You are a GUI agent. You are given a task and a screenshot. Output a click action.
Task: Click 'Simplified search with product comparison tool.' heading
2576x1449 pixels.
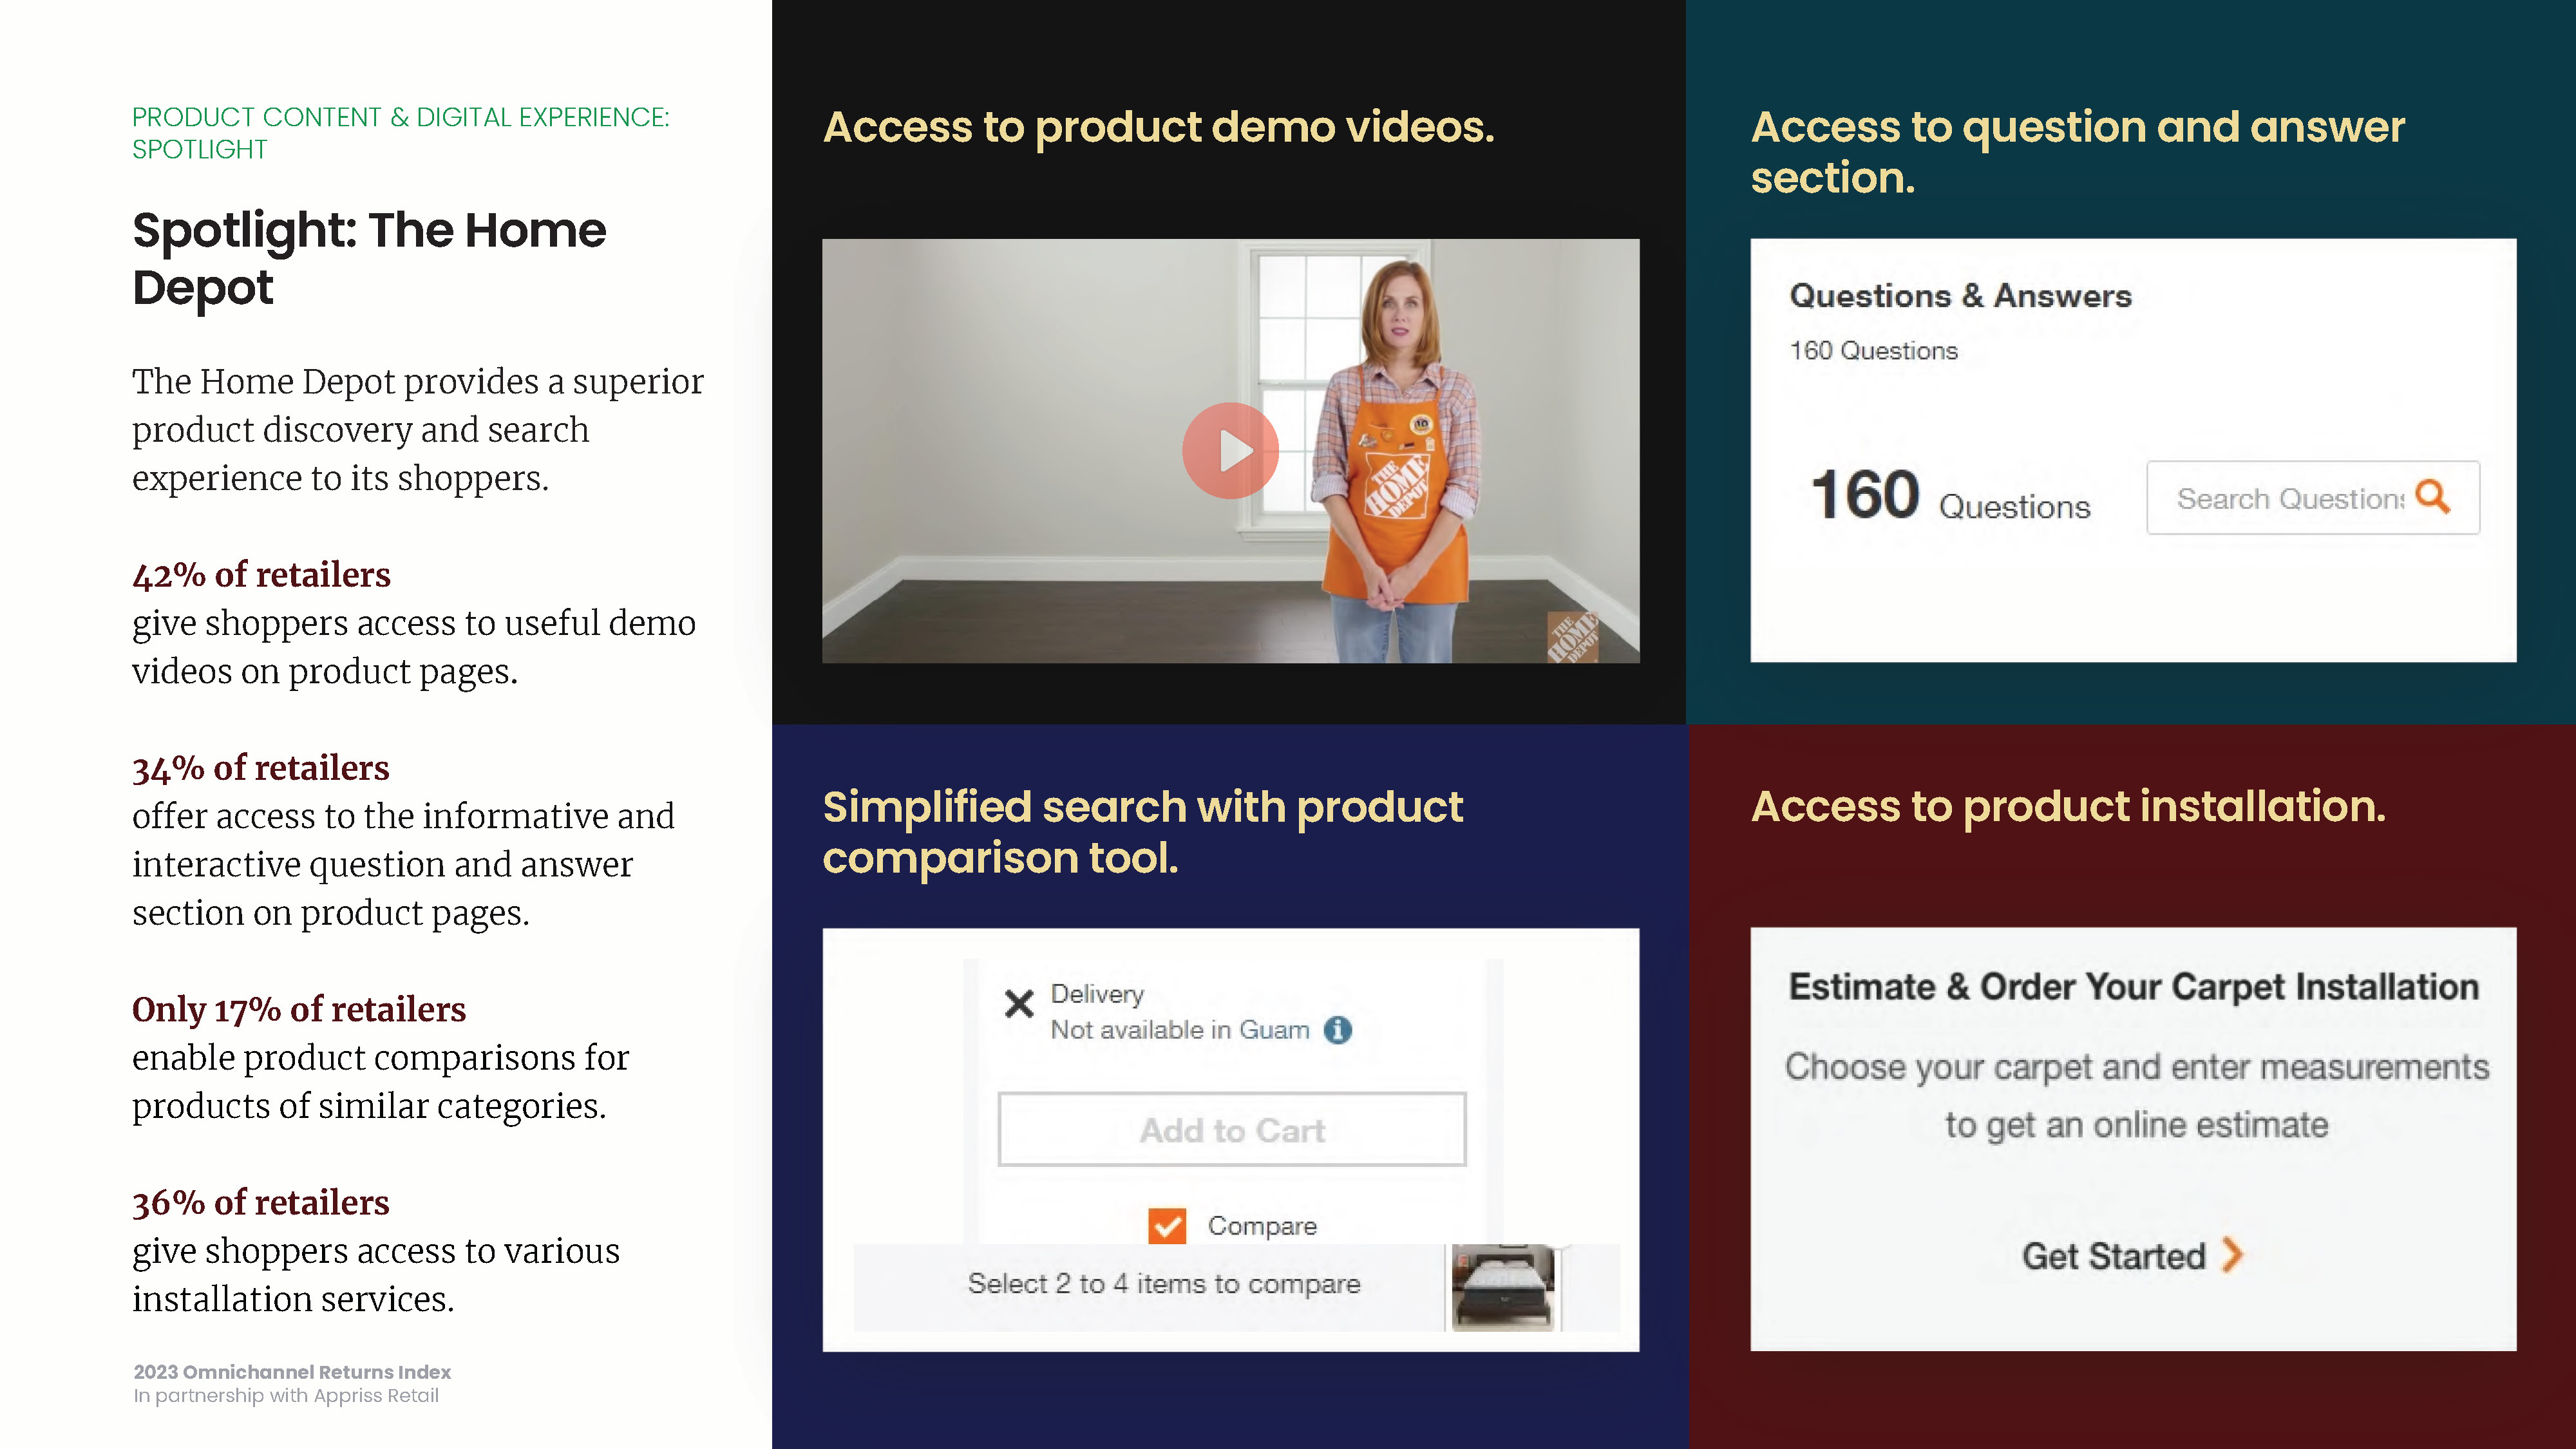[x=1142, y=832]
